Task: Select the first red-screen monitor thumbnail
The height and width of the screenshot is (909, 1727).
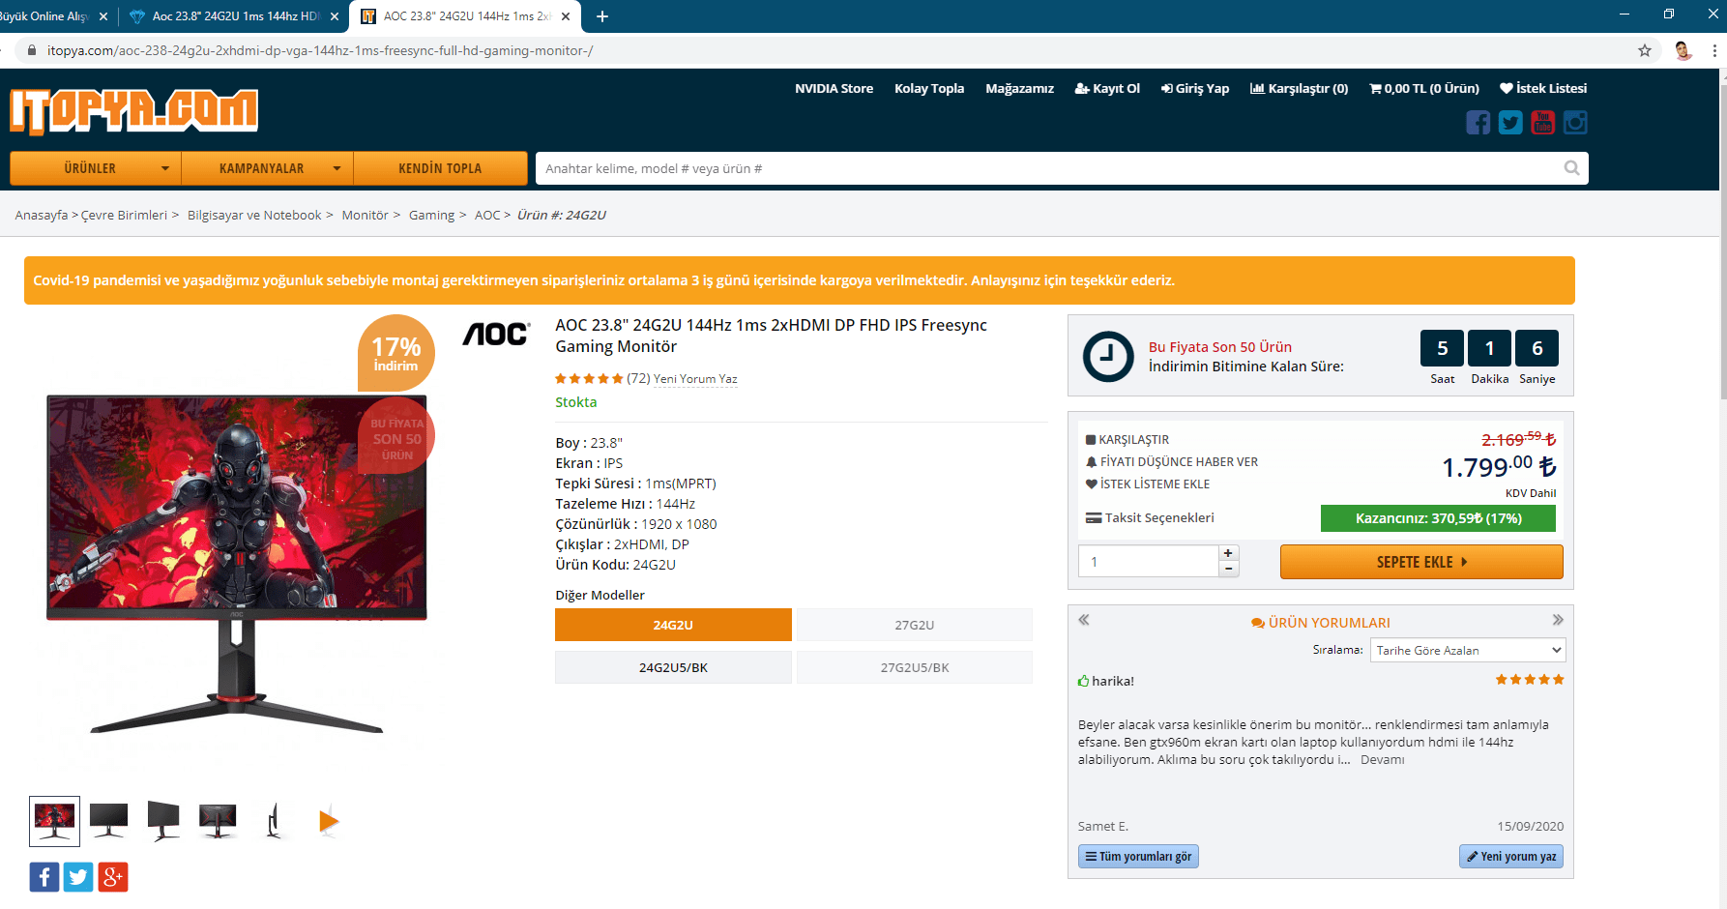Action: click(54, 821)
